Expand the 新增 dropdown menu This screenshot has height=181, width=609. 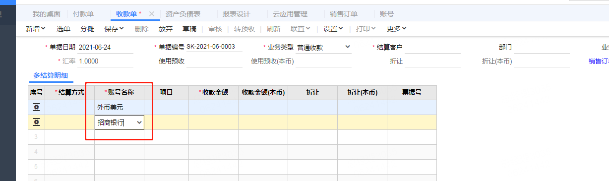(43, 29)
